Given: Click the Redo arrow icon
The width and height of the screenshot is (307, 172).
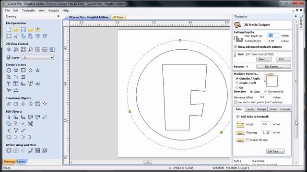Looking at the screenshot, I should 45,36.
